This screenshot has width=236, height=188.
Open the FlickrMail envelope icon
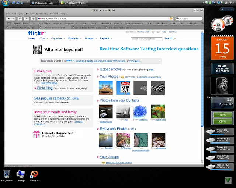[158, 32]
